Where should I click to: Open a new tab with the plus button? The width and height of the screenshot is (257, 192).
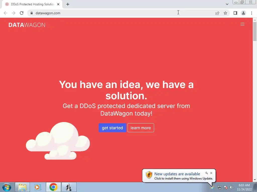[x=68, y=4]
